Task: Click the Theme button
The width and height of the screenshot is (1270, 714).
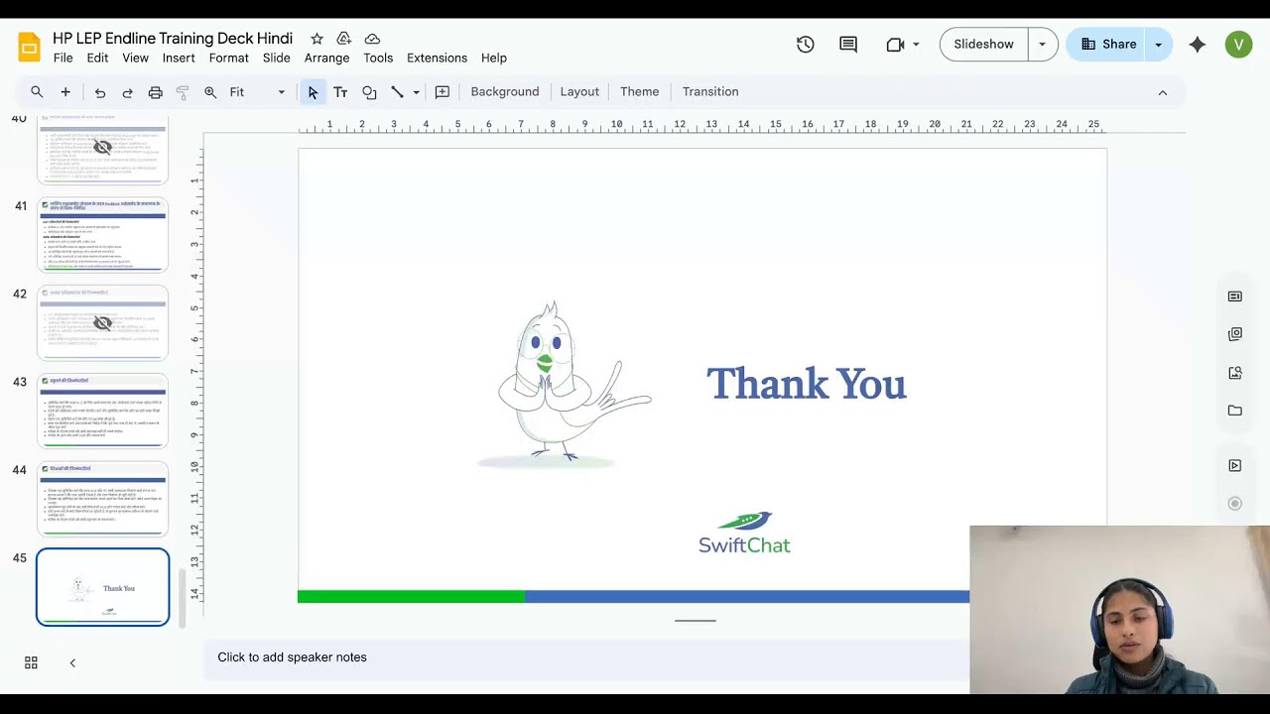Action: coord(639,92)
